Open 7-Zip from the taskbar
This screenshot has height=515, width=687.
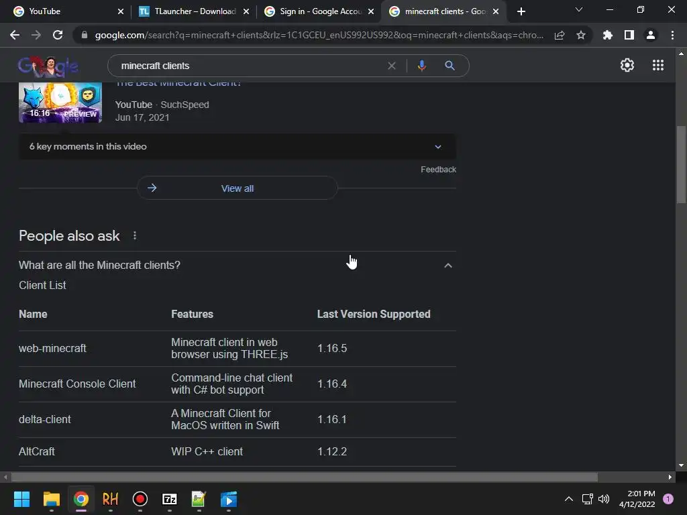tap(170, 499)
